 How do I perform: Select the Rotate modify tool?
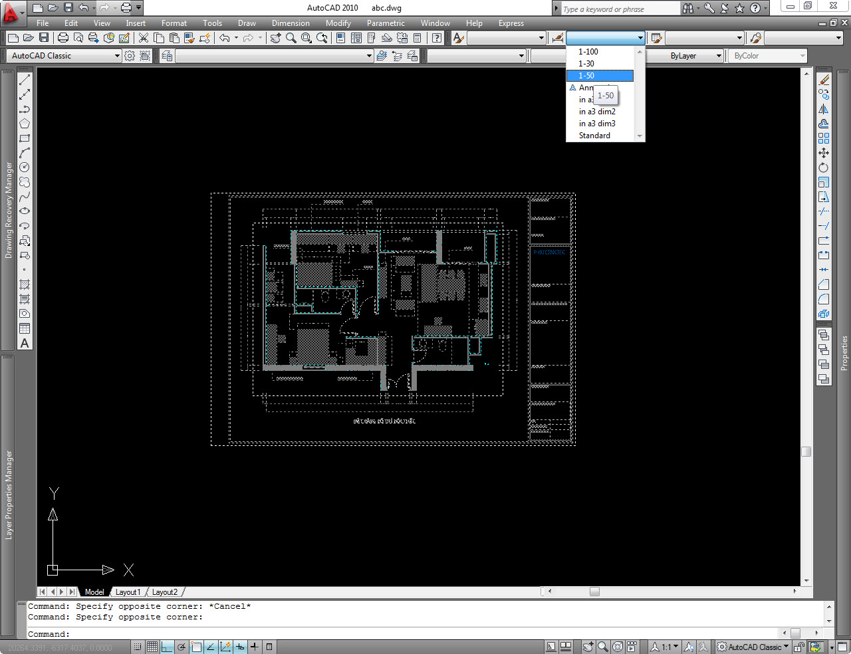(824, 167)
